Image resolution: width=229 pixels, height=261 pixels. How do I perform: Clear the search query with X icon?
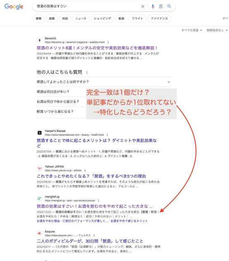click(143, 7)
